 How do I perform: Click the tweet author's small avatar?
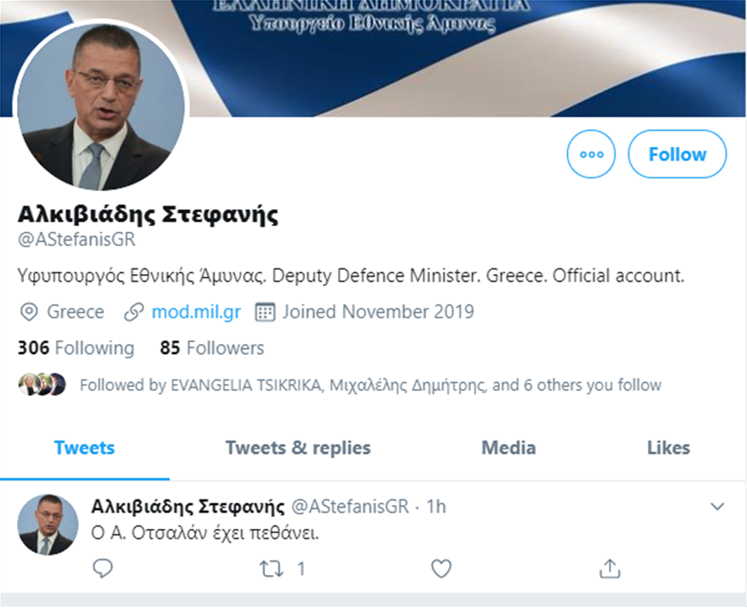48,525
